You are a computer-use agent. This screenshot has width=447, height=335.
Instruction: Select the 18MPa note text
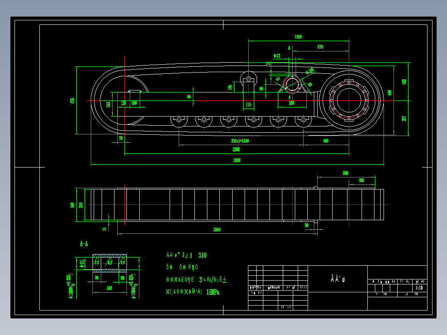point(213,292)
